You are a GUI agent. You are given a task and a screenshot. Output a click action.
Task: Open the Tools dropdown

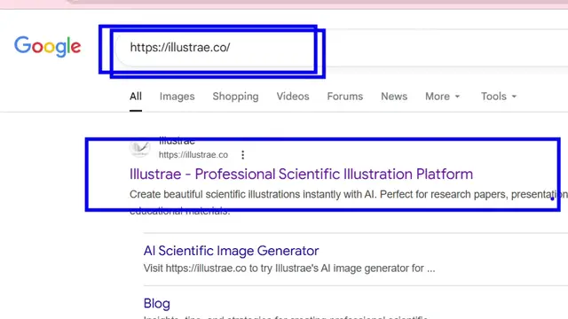tap(499, 97)
